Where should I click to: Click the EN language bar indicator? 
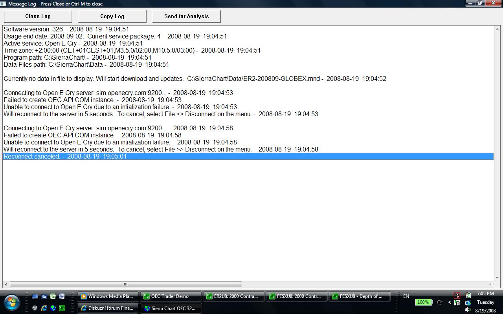click(x=406, y=296)
